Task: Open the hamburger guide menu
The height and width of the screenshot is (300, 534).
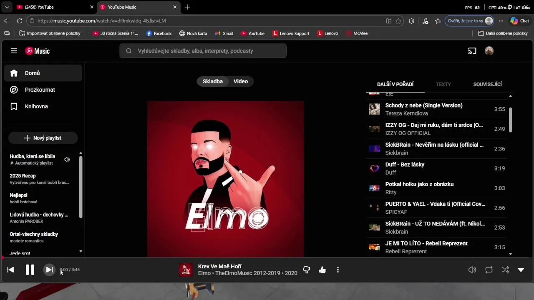Action: [x=14, y=51]
